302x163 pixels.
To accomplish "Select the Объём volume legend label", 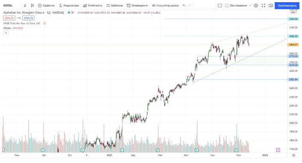I will pyautogui.click(x=7, y=28).
